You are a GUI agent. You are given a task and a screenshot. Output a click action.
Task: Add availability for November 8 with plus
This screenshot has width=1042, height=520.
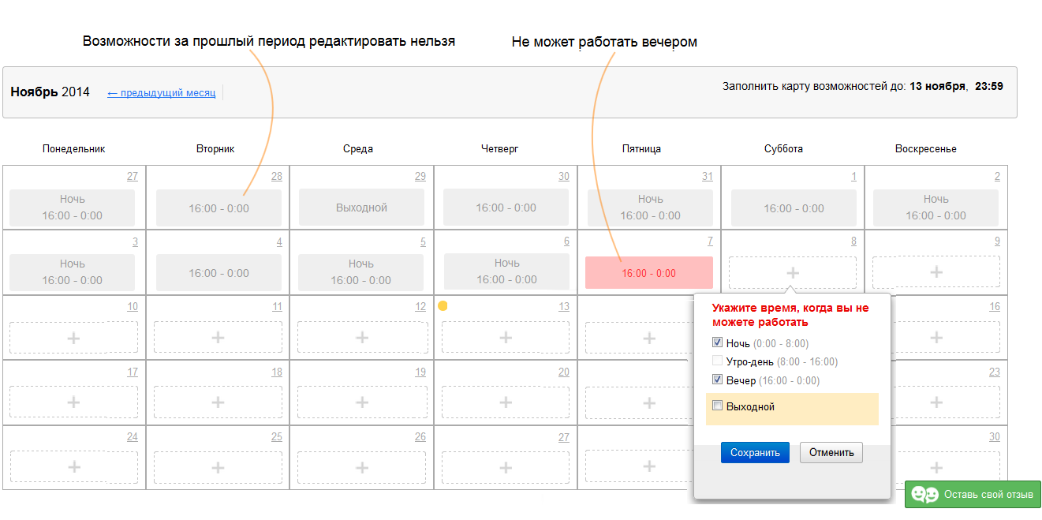793,272
